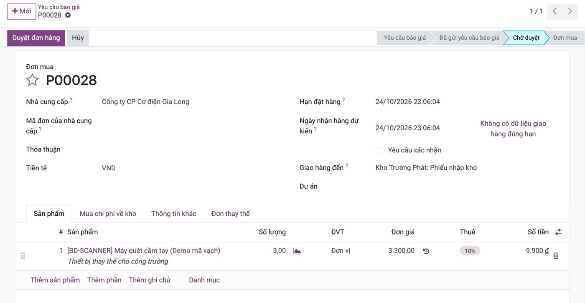Mark order P00028 as favorite with star
The image size is (585, 303).
[x=33, y=80]
